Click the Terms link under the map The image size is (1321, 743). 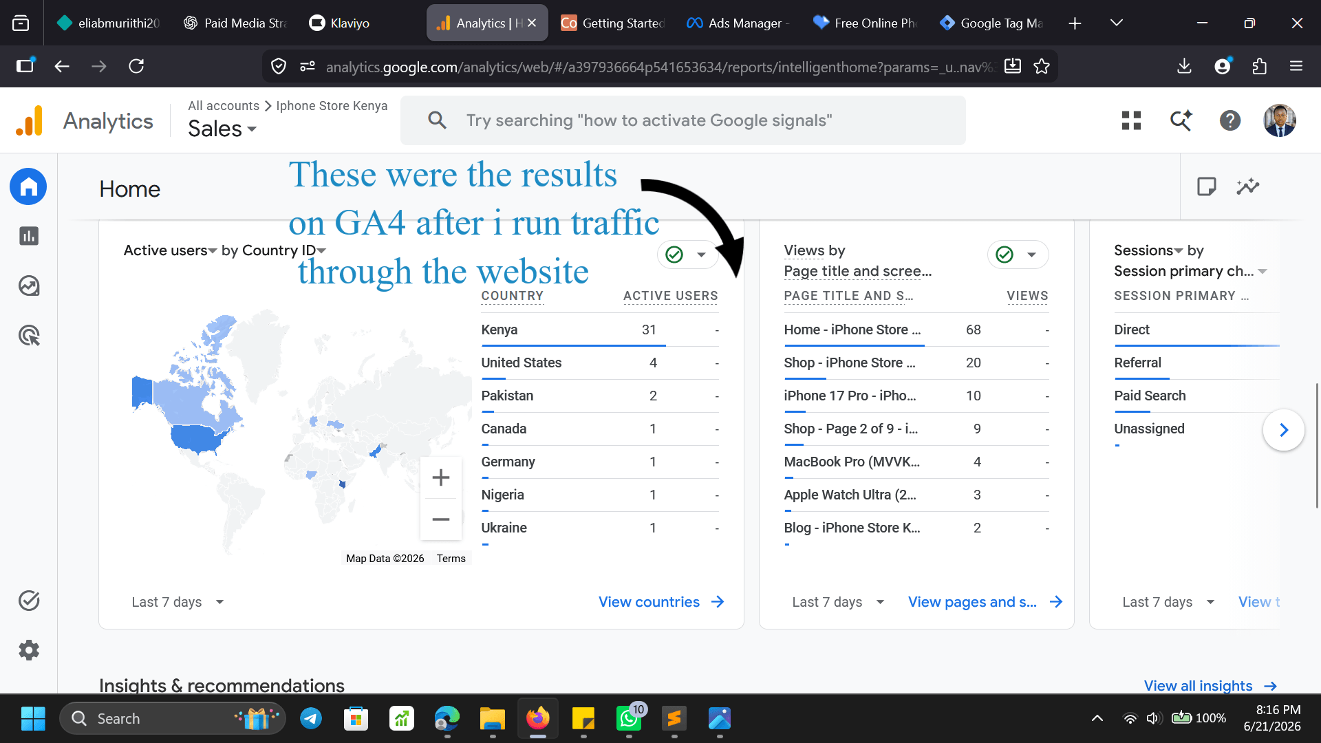coord(451,559)
